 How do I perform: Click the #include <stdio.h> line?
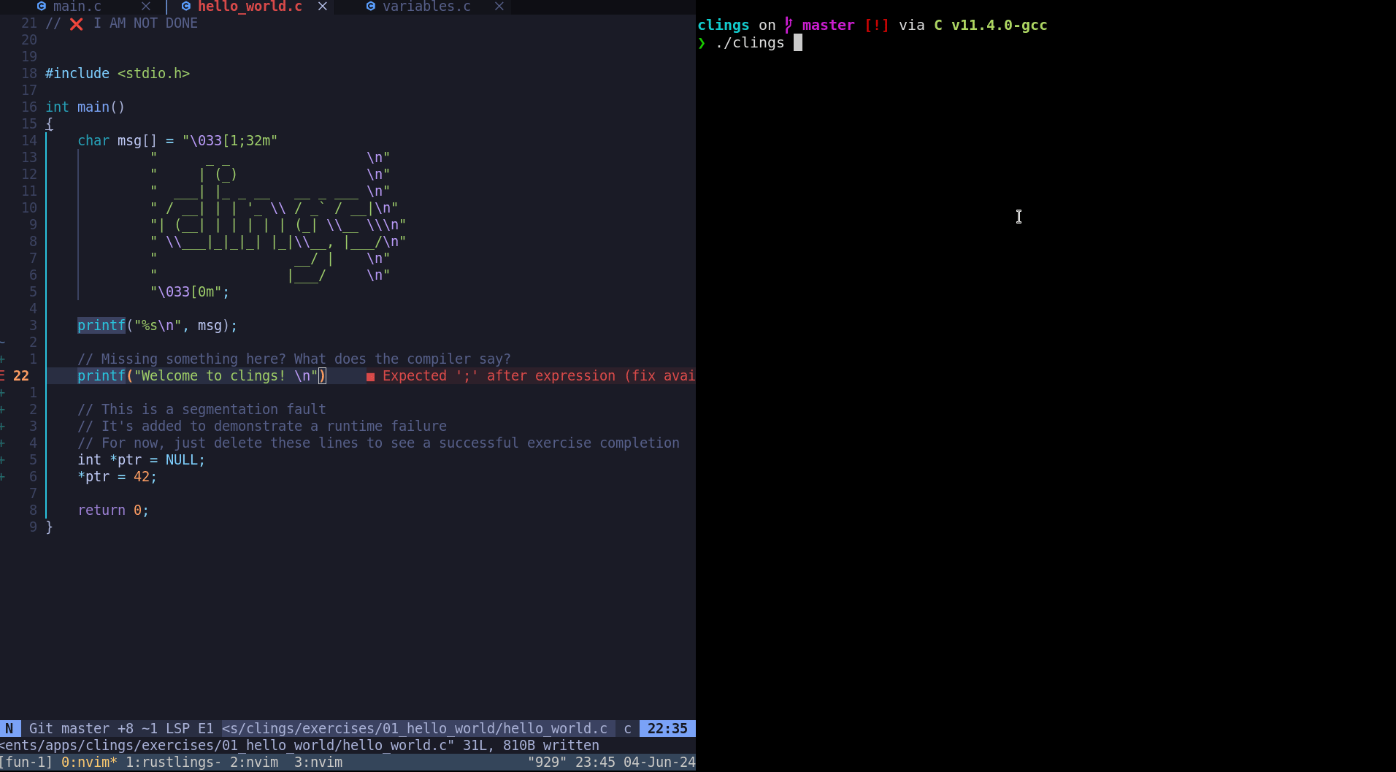tap(118, 74)
